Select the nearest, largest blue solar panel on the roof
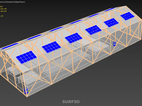This screenshot has width=142, height=106. tap(26, 57)
